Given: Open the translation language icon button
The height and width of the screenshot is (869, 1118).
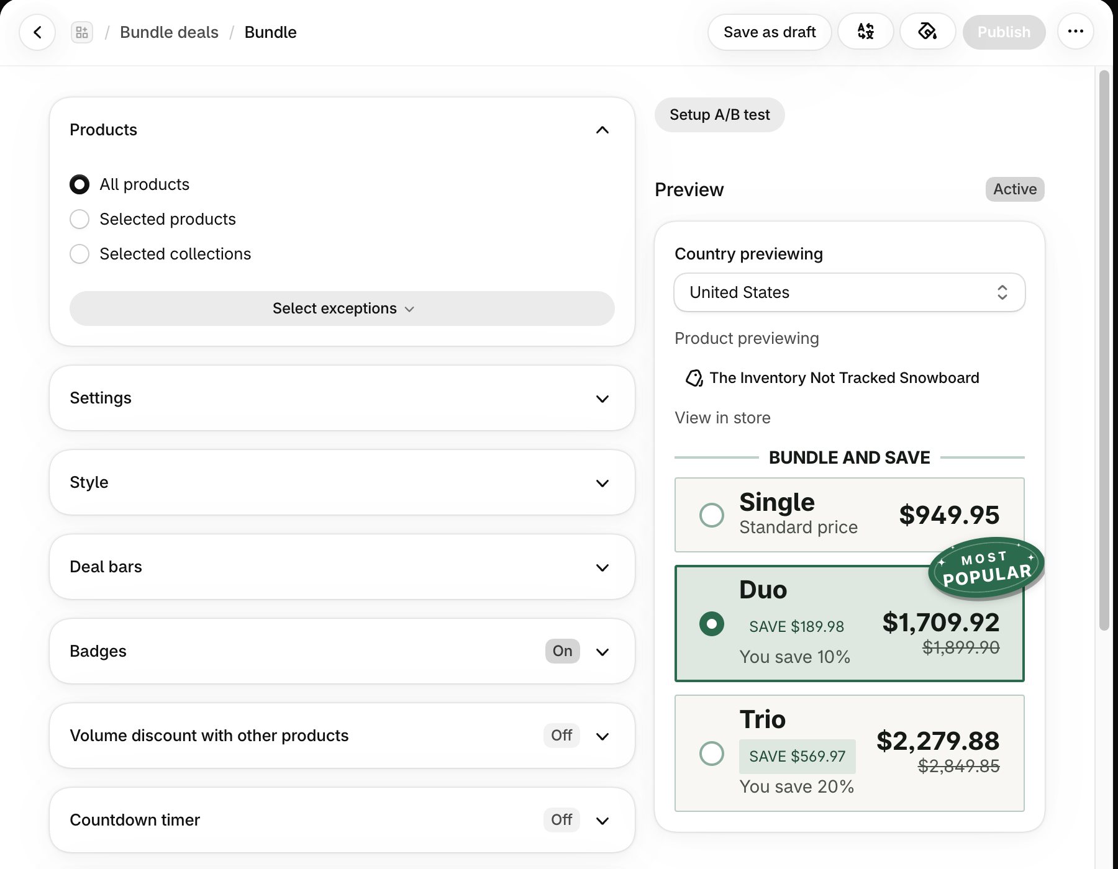Looking at the screenshot, I should (x=865, y=32).
